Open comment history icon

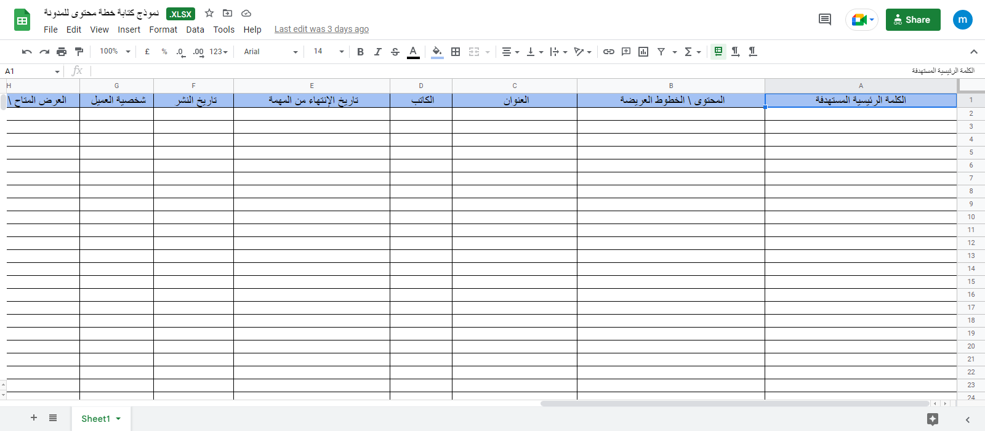825,20
